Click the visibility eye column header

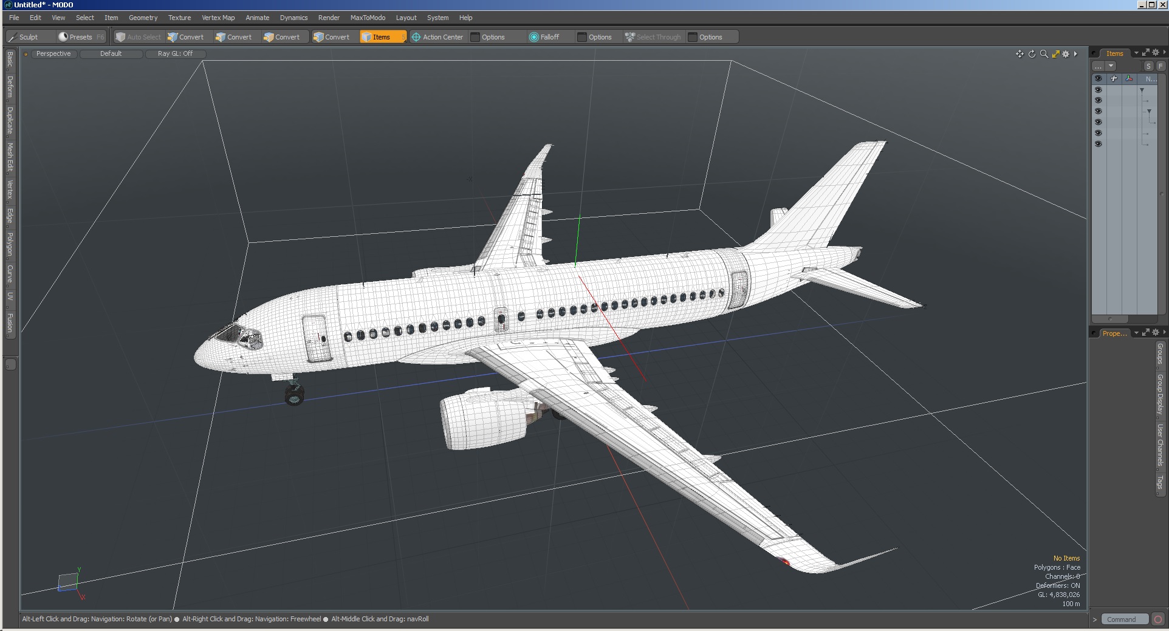1098,78
